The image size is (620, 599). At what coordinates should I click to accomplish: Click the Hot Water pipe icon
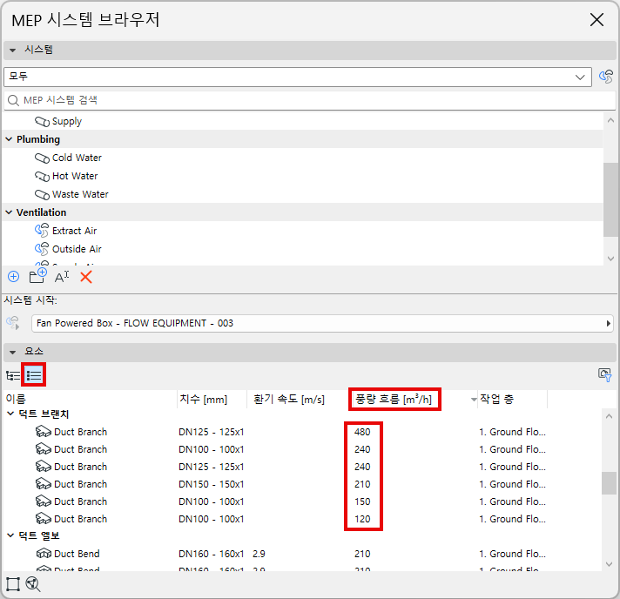click(x=42, y=176)
